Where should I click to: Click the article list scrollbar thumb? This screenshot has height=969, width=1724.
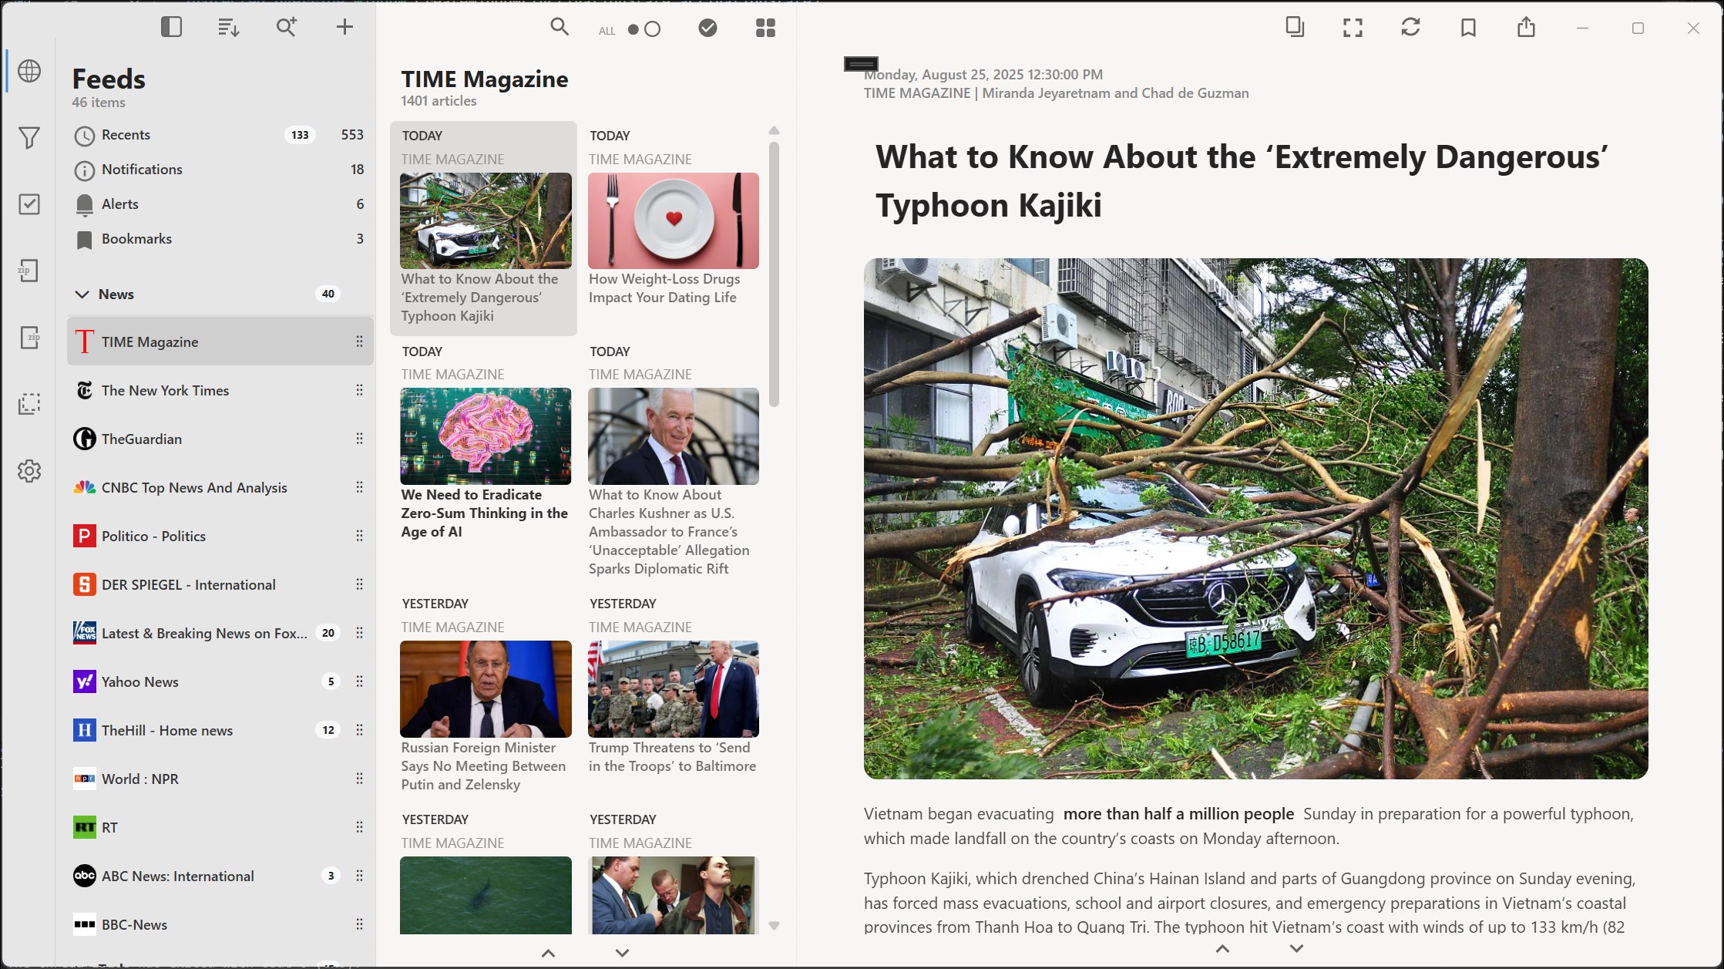[x=774, y=274]
